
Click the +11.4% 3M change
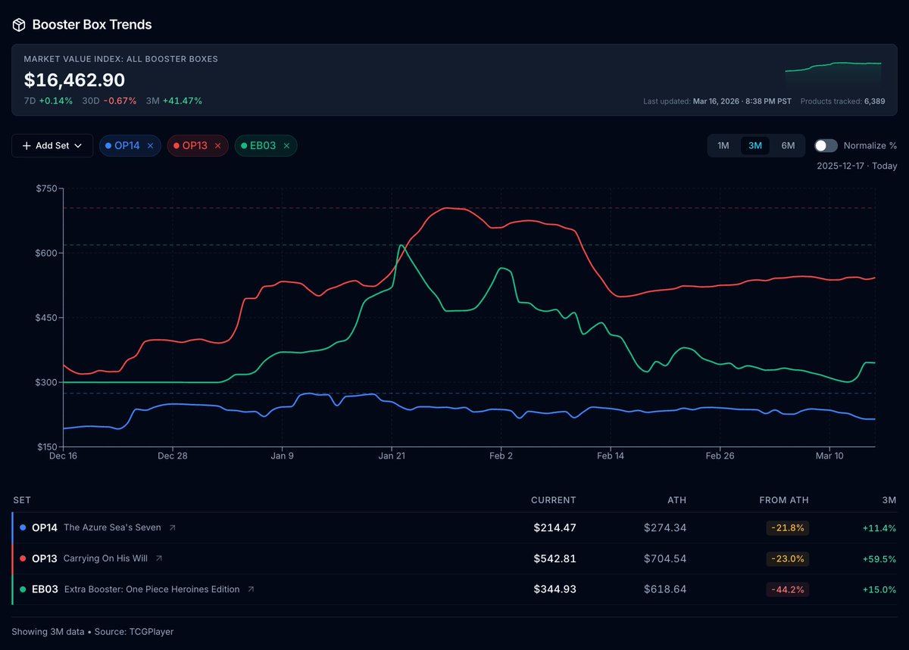pyautogui.click(x=880, y=528)
